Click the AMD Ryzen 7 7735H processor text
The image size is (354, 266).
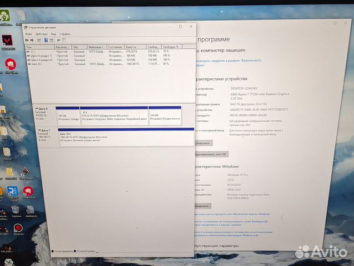coord(260,96)
